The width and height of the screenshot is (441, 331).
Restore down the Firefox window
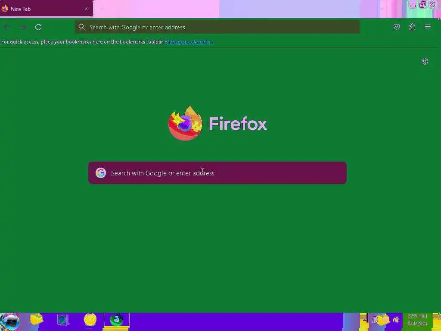click(x=423, y=4)
